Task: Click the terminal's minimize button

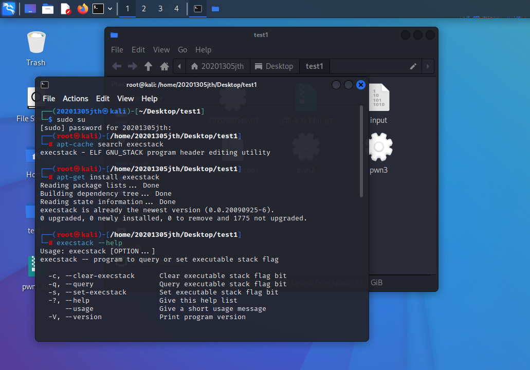Action: [336, 85]
